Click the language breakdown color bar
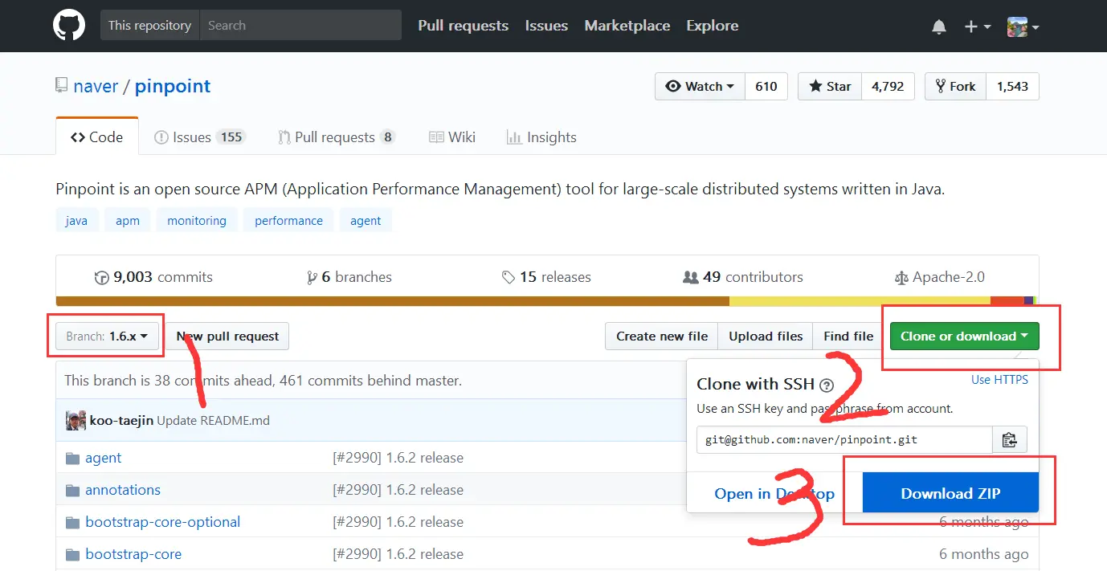The image size is (1107, 571). tap(547, 301)
